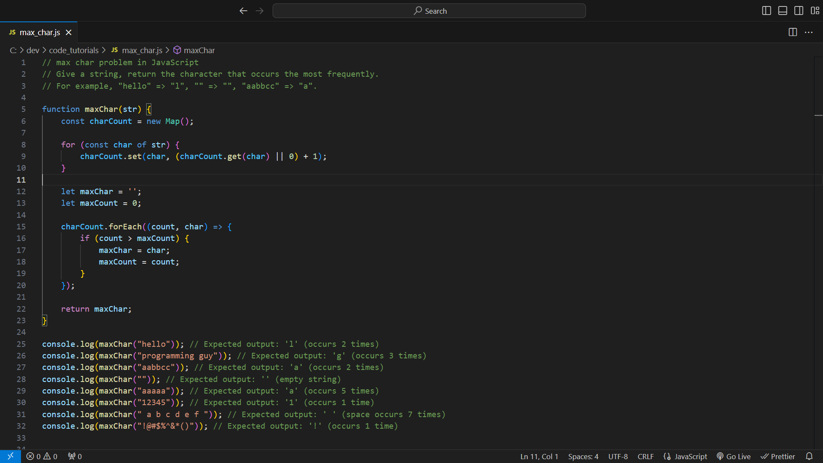Screen dimensions: 823x463
Task: Click line number 15 in the gutter
Action: click(21, 227)
